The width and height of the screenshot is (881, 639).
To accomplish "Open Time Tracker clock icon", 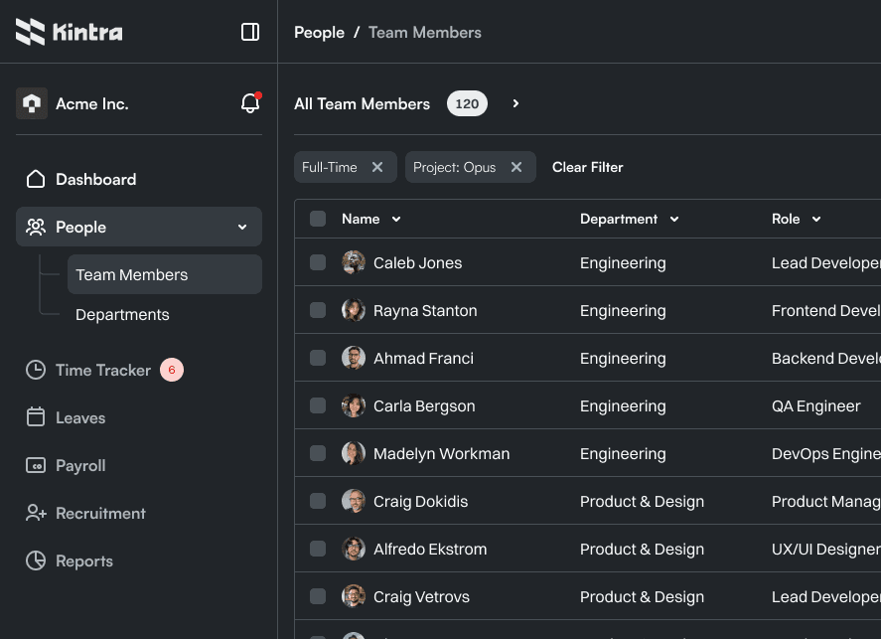I will 36,370.
